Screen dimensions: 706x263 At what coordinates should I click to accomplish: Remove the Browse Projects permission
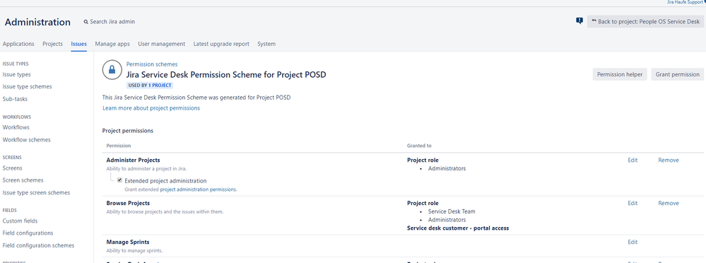(x=668, y=203)
